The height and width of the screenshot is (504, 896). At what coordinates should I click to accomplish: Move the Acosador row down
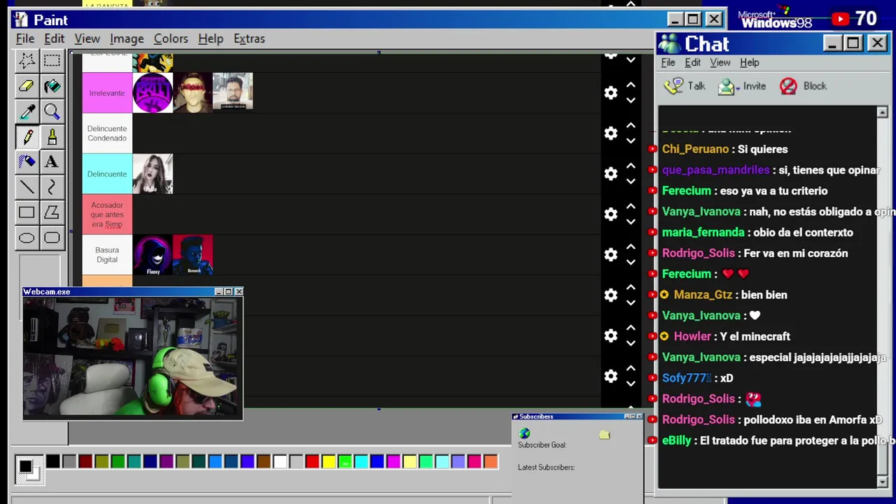pos(631,223)
